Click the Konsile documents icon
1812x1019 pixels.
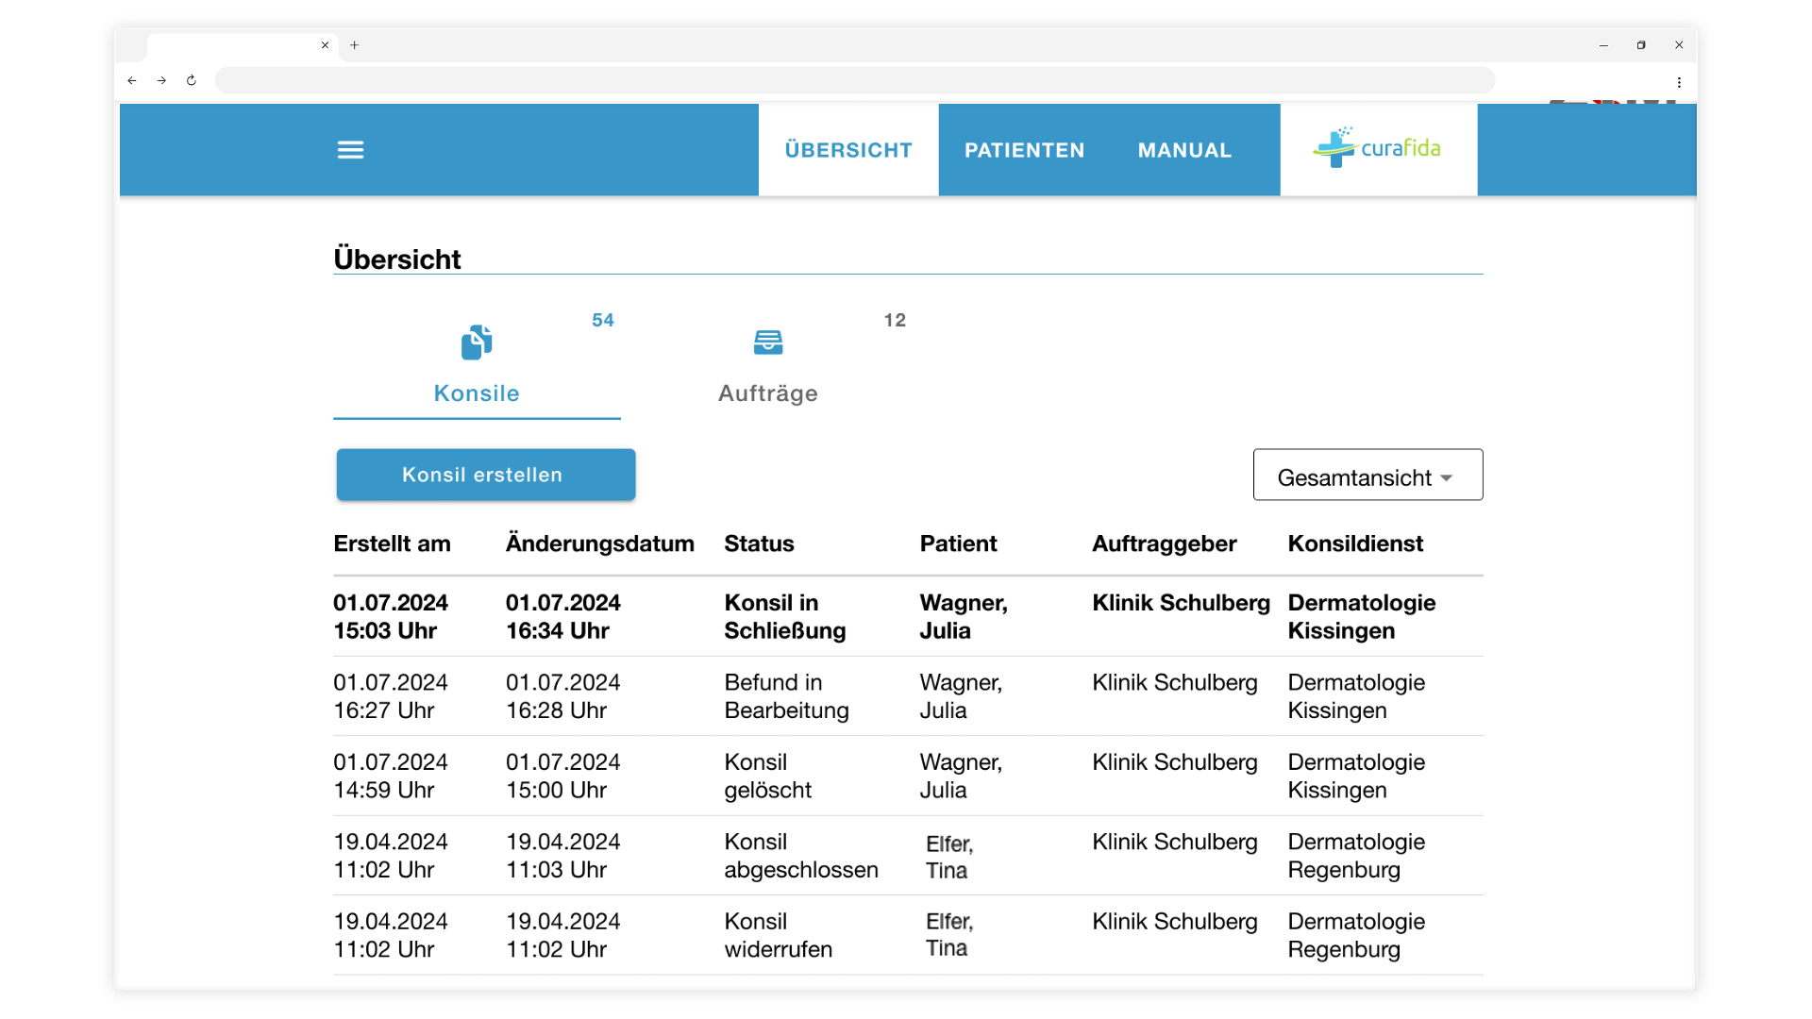[477, 342]
